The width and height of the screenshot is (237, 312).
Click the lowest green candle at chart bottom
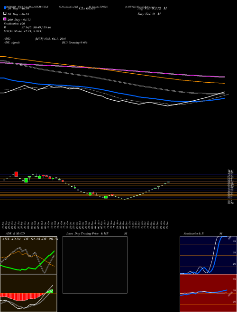click(x=125, y=199)
